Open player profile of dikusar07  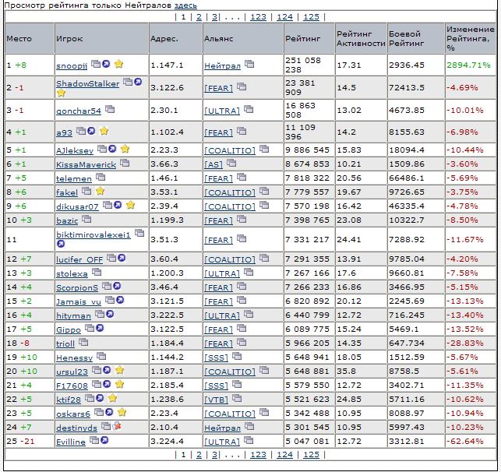pyautogui.click(x=77, y=207)
